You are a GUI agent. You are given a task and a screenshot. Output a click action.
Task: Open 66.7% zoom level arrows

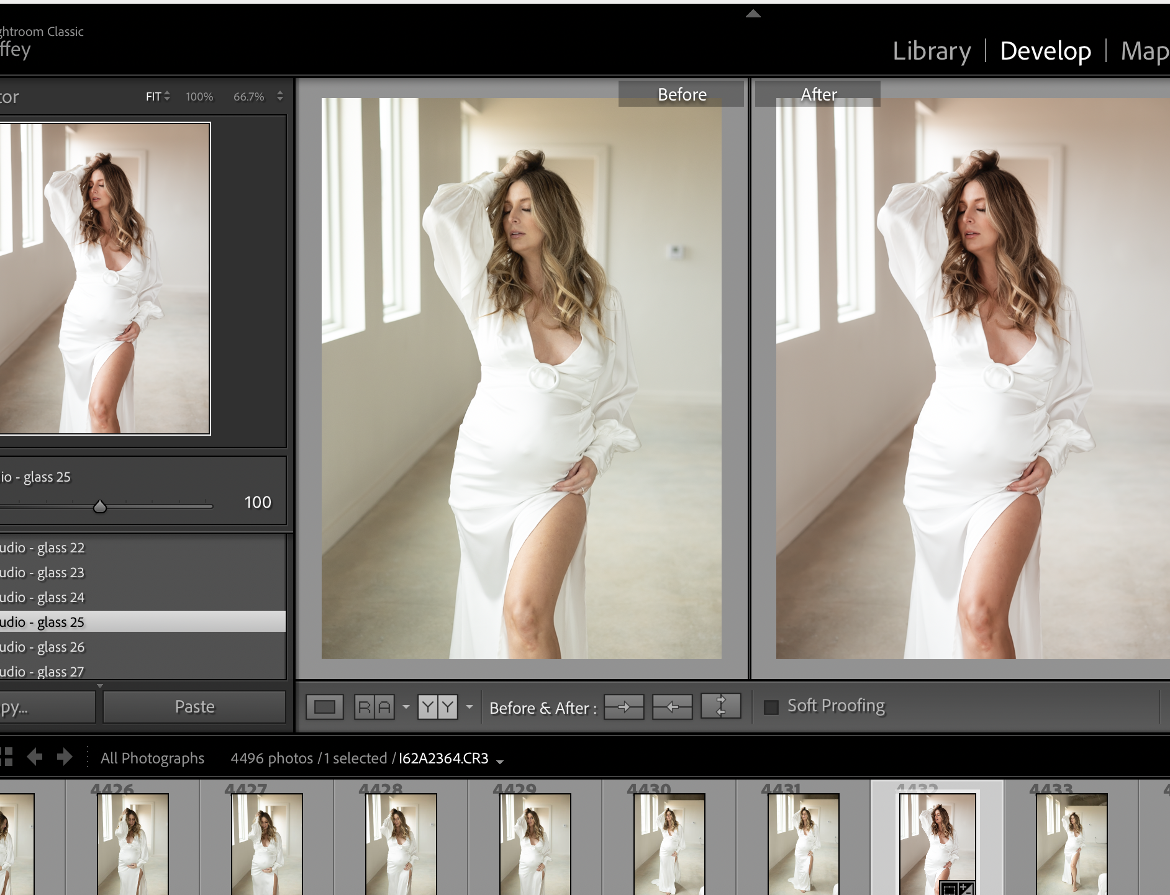click(x=280, y=96)
